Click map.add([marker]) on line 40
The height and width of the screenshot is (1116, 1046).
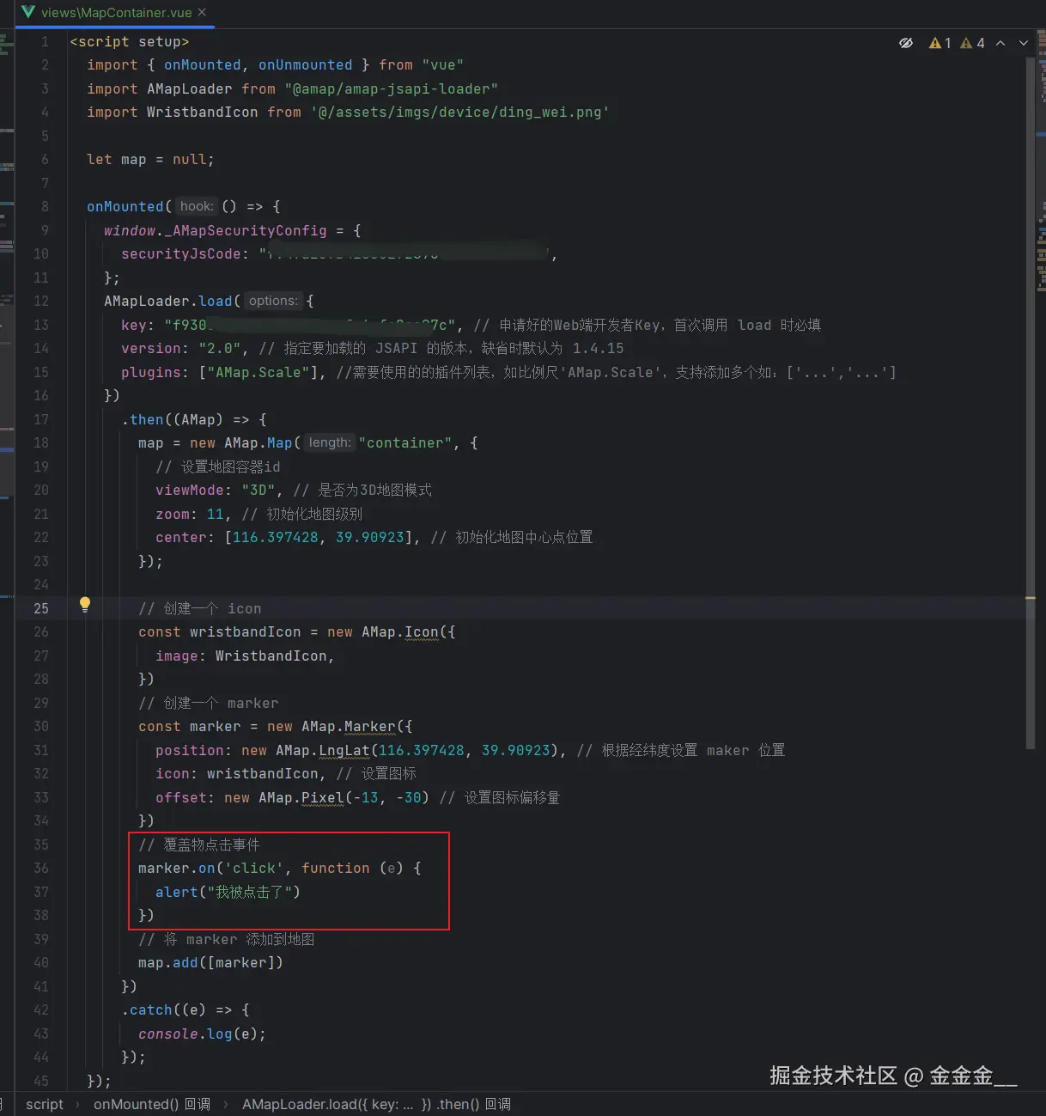pyautogui.click(x=210, y=963)
